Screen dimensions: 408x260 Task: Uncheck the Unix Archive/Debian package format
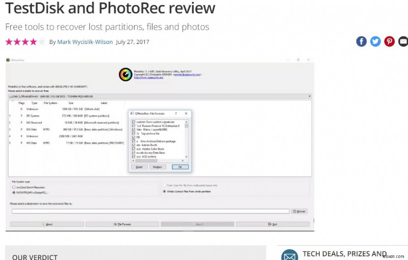click(x=134, y=141)
